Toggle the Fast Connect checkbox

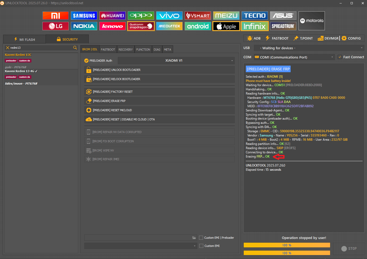coord(340,57)
